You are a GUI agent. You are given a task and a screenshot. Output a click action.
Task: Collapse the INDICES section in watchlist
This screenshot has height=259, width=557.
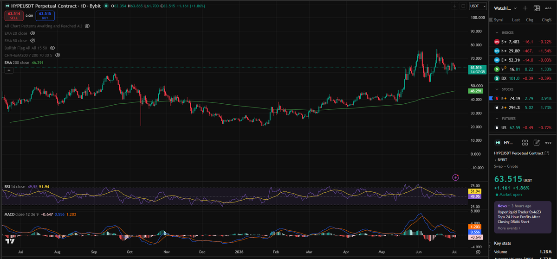click(x=498, y=32)
